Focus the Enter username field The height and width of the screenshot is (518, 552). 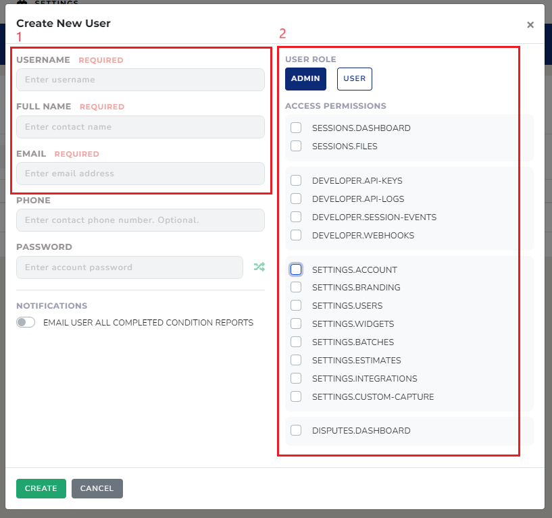[x=140, y=80]
